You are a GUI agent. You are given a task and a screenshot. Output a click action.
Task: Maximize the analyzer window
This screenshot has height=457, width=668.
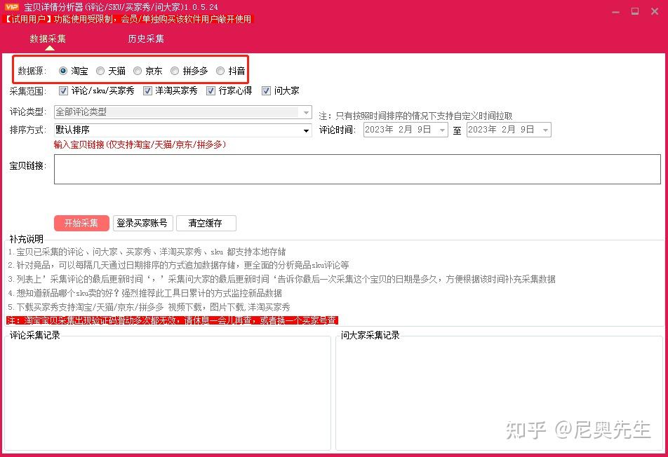click(x=635, y=11)
